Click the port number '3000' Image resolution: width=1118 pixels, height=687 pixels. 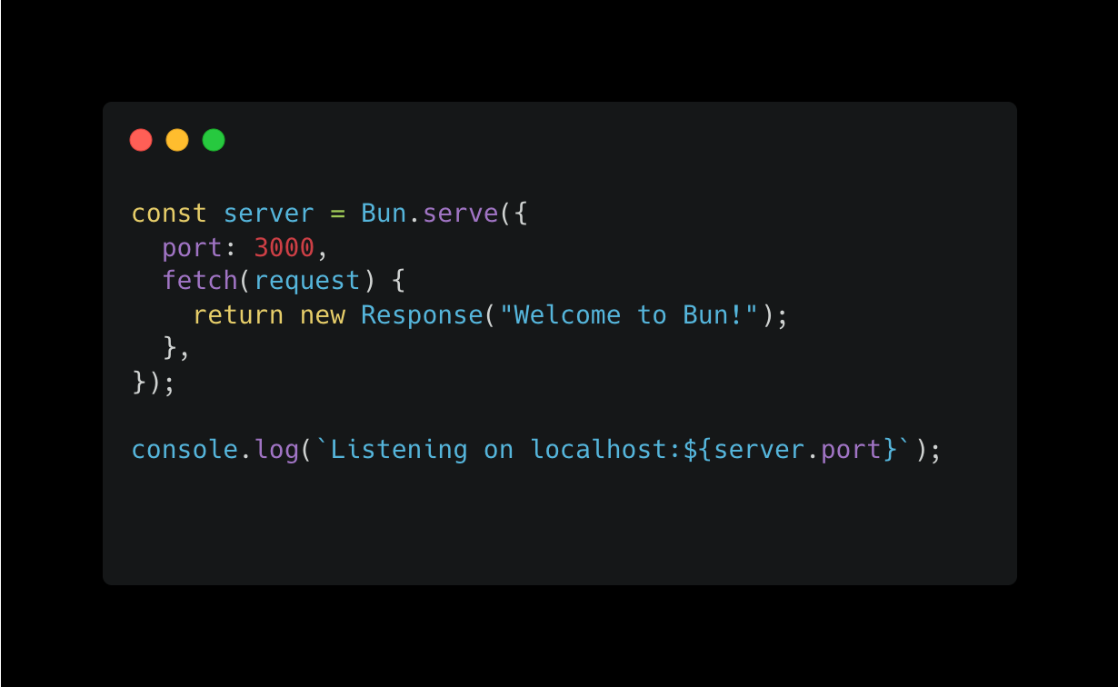284,247
